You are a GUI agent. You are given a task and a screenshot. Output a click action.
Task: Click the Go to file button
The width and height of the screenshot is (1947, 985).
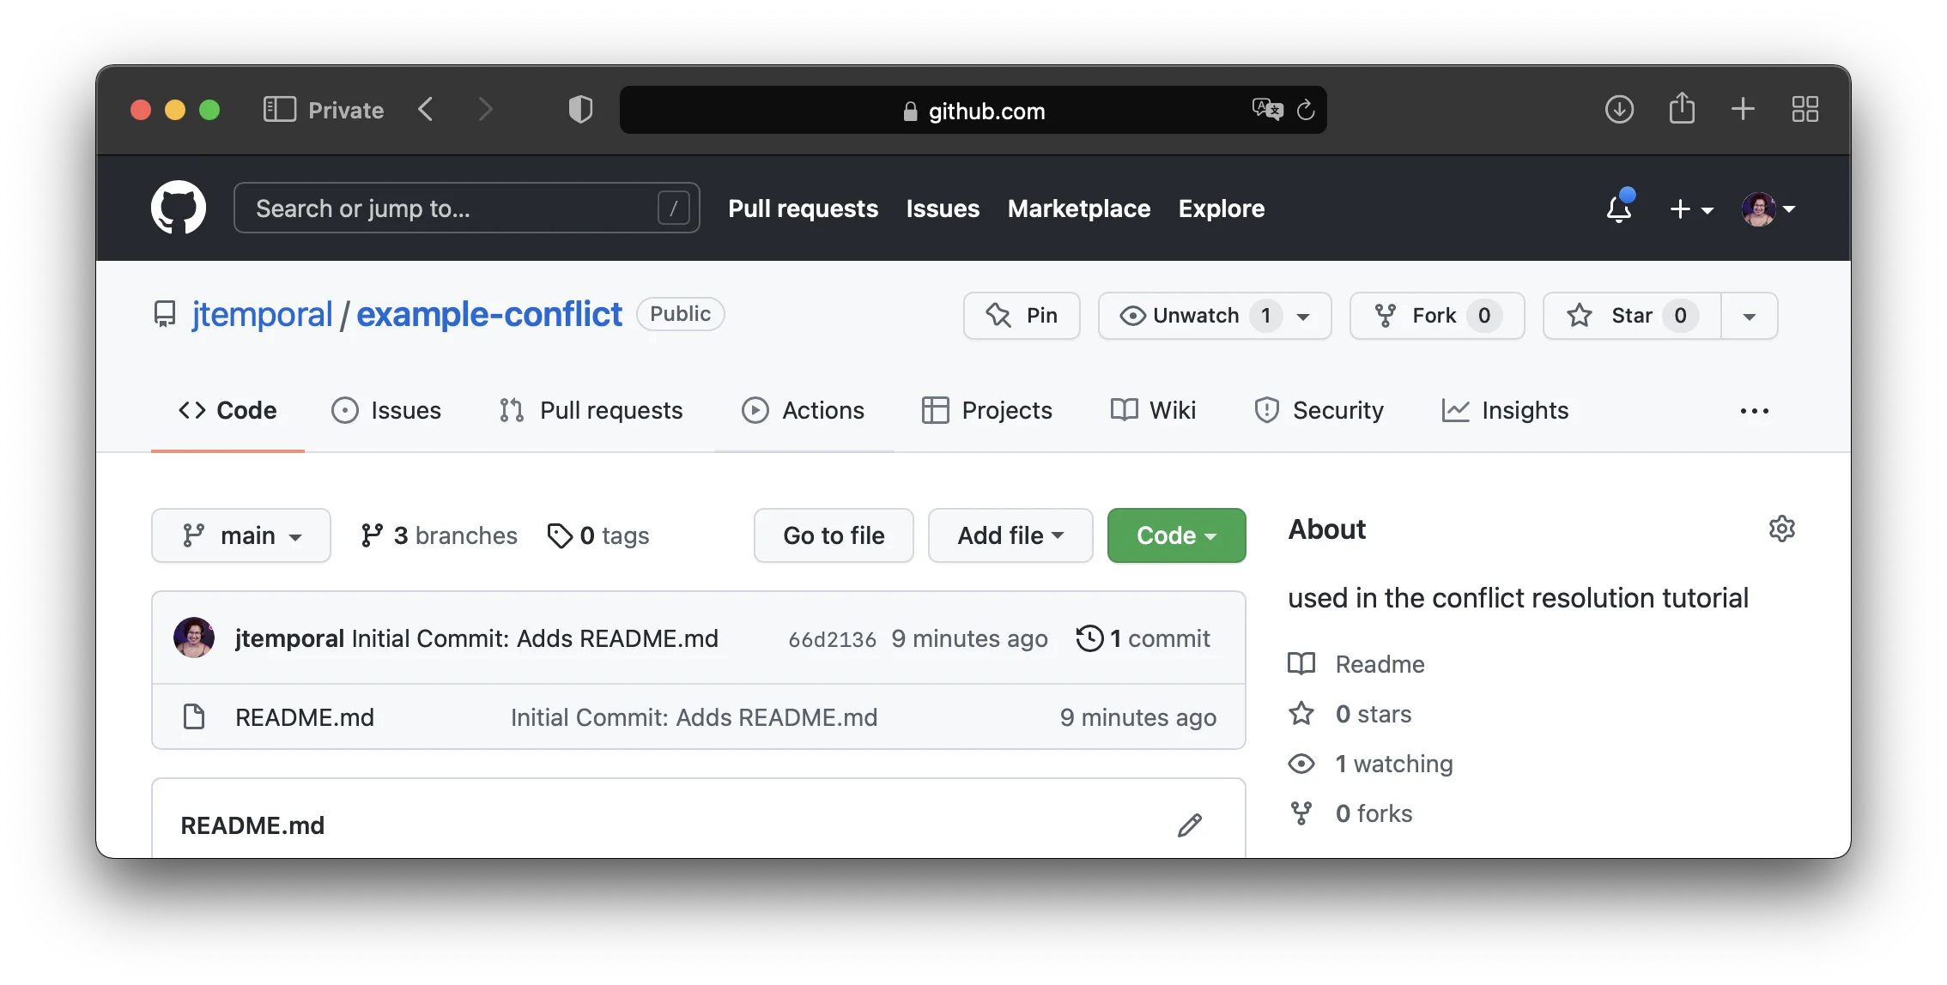tap(834, 535)
